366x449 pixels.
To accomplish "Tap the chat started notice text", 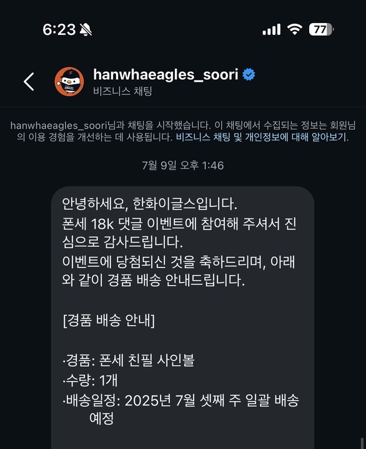I will (x=183, y=132).
